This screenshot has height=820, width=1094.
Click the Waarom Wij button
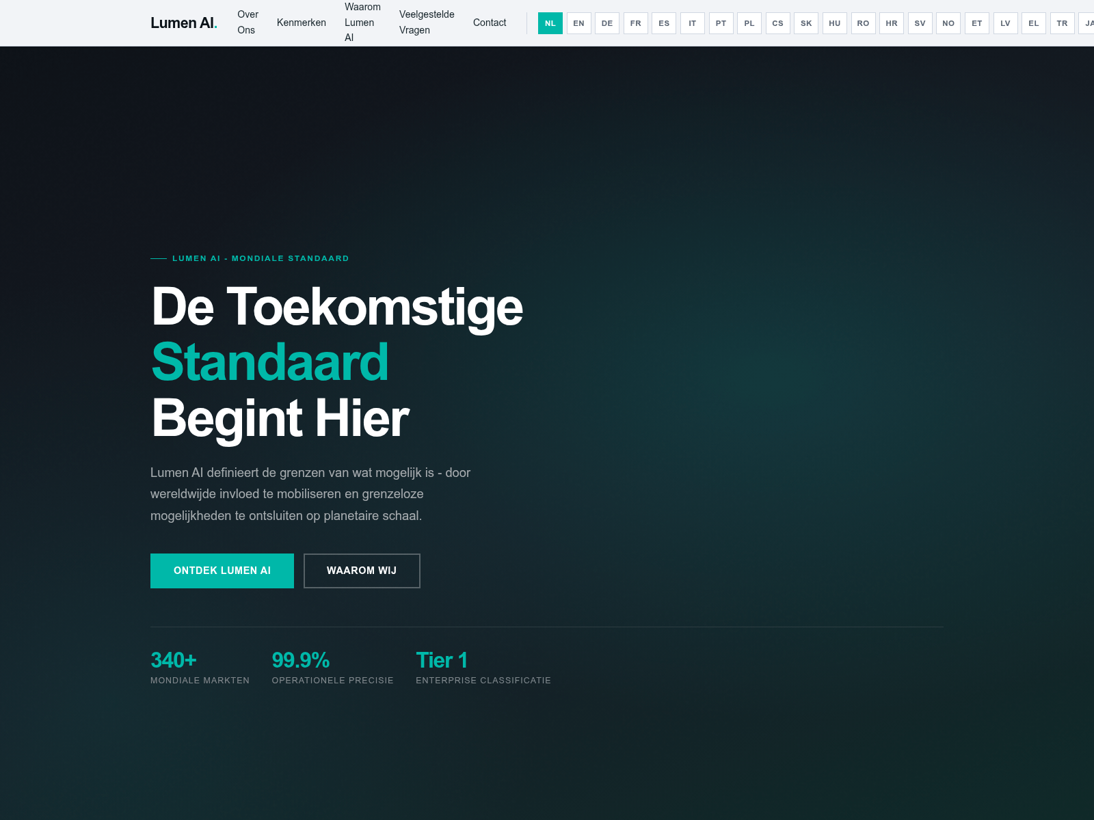(x=362, y=571)
